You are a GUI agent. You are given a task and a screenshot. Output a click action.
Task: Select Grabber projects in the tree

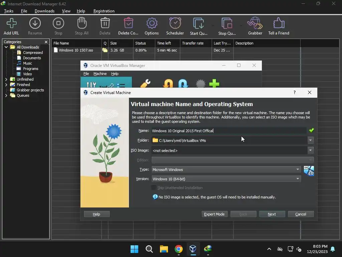(30, 90)
